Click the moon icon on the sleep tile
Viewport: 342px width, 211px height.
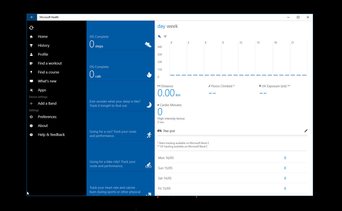pyautogui.click(x=149, y=105)
